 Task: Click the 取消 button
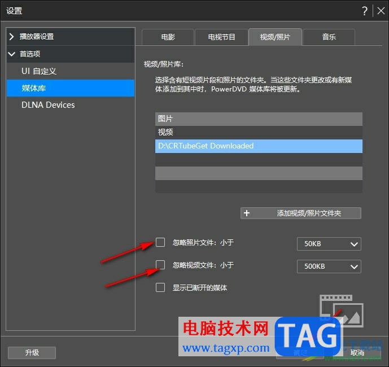tap(357, 353)
